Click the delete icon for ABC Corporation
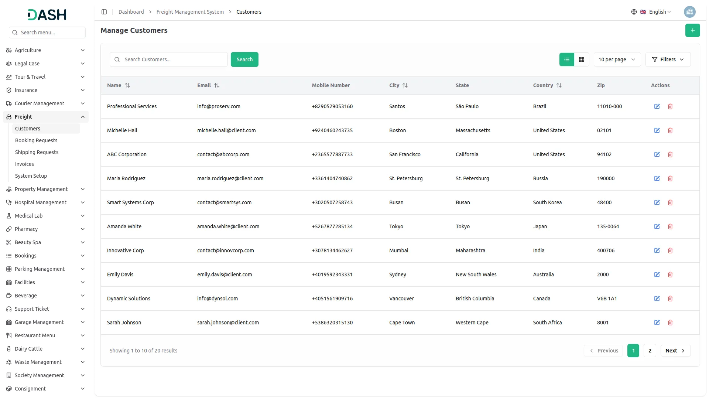 (x=670, y=154)
